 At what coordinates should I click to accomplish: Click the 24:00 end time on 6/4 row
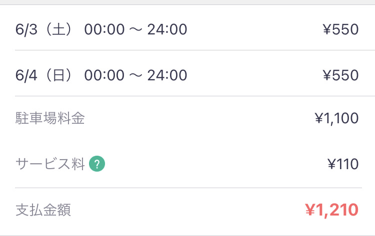point(167,75)
